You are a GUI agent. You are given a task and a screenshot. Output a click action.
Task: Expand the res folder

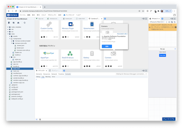[x=8, y=29]
